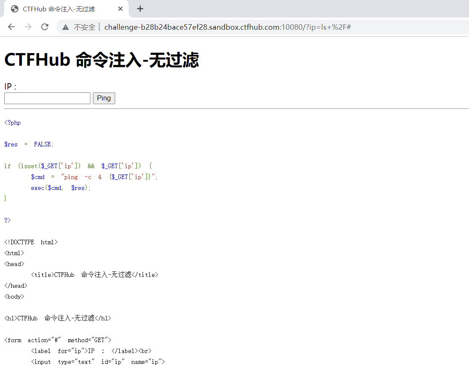Viewport: 469px width, 366px height.
Task: Click the $cmd = "ping -c 4" code line
Action: click(94, 177)
